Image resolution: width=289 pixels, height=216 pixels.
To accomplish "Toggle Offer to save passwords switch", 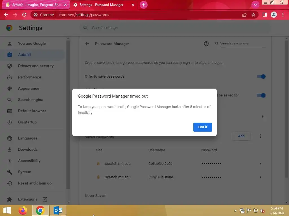I will click(261, 76).
